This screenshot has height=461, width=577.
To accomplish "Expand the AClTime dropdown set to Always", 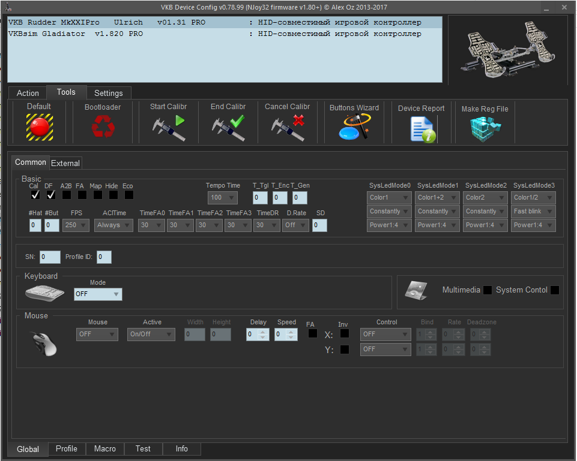I will click(x=113, y=225).
